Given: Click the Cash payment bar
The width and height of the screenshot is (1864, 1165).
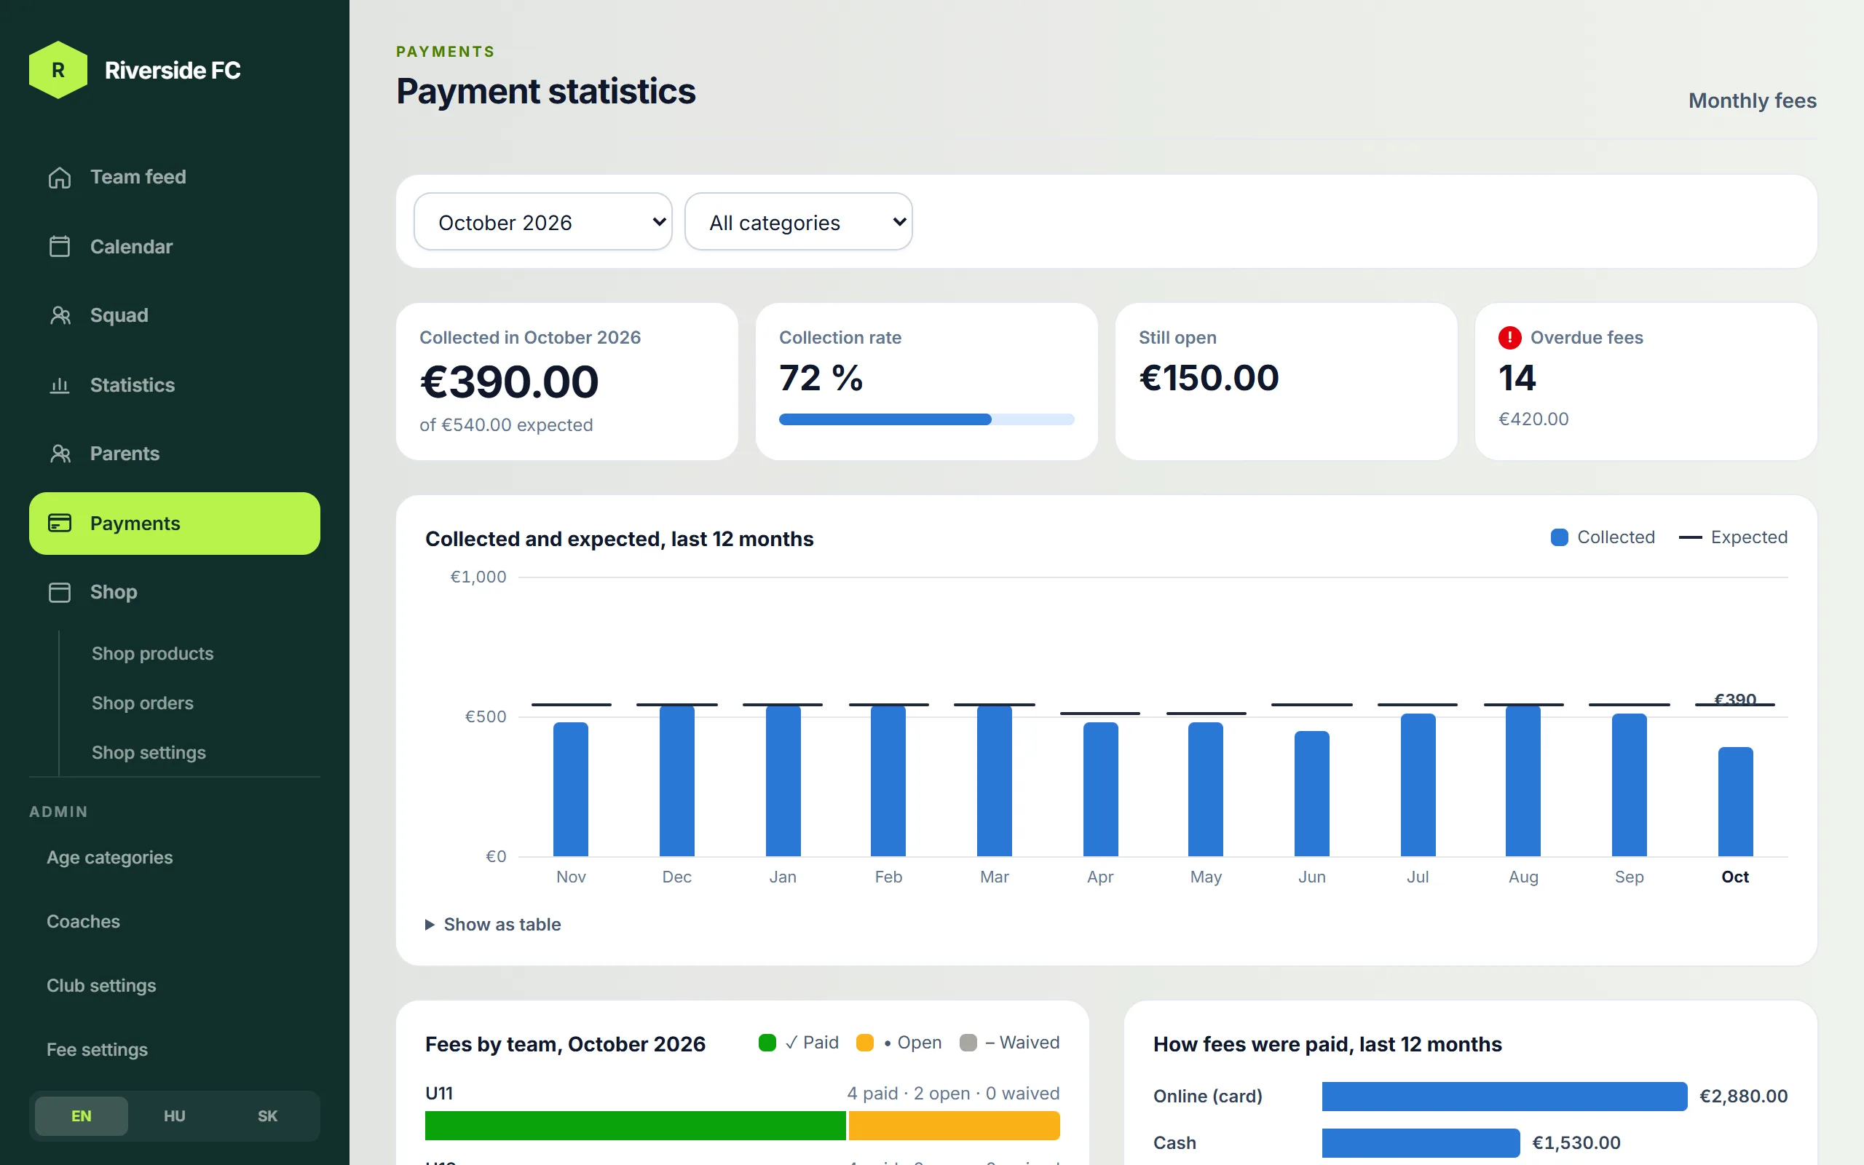Looking at the screenshot, I should (1421, 1142).
